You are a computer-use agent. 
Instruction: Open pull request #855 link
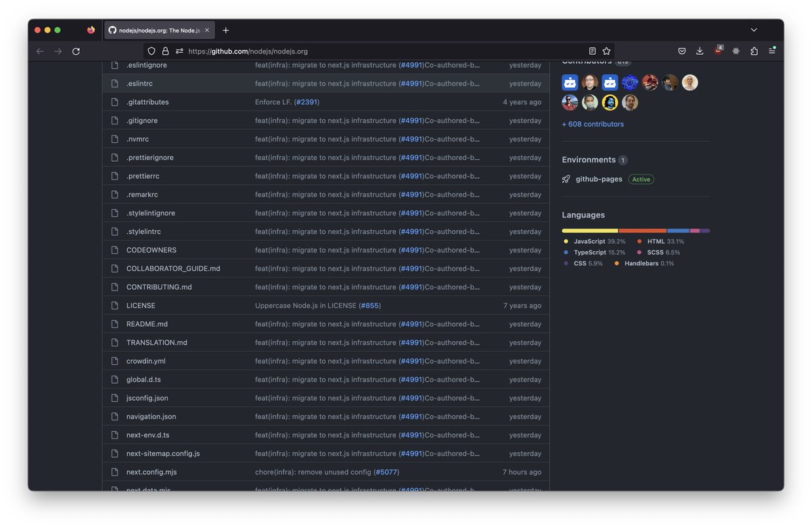click(369, 306)
